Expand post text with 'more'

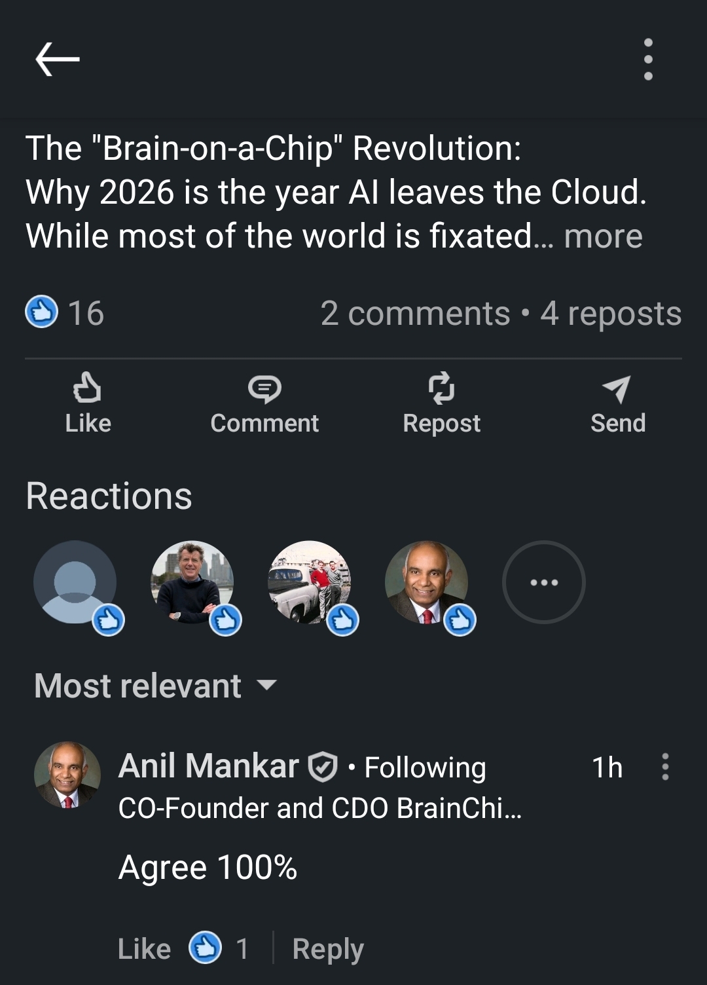point(603,236)
